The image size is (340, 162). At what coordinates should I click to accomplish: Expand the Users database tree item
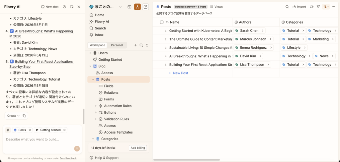pos(90,53)
